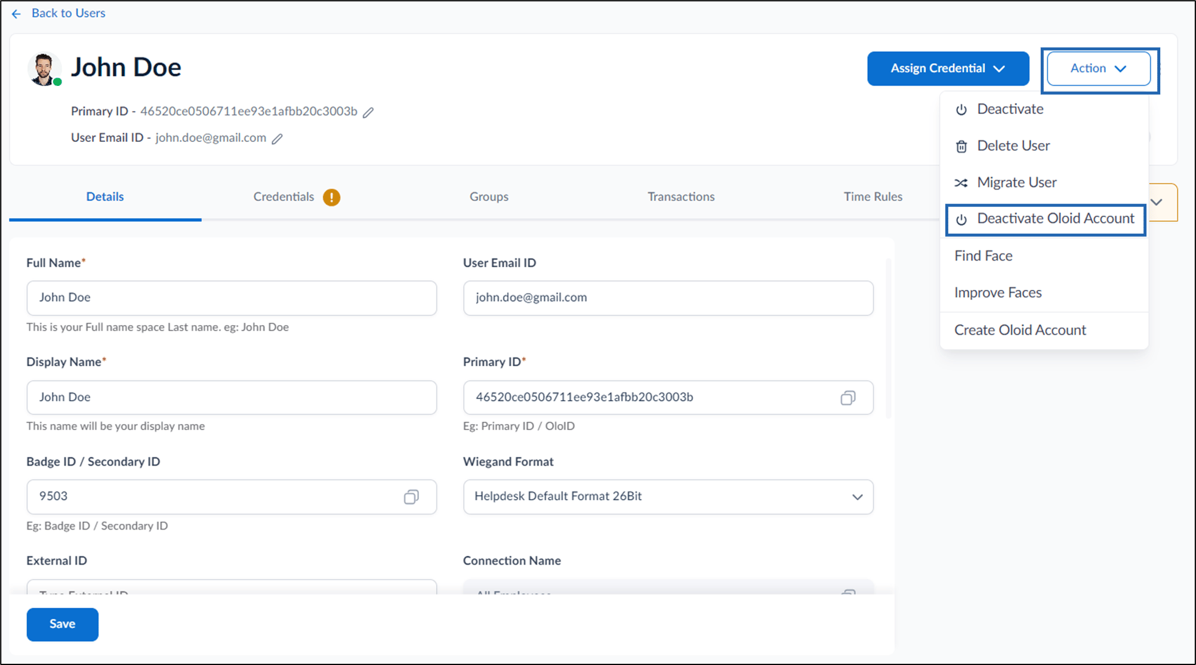Viewport: 1196px width, 665px height.
Task: Click into the Full Name field
Action: (232, 298)
